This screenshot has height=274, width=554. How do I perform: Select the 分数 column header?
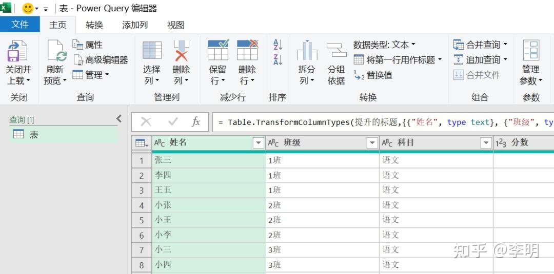pyautogui.click(x=524, y=143)
